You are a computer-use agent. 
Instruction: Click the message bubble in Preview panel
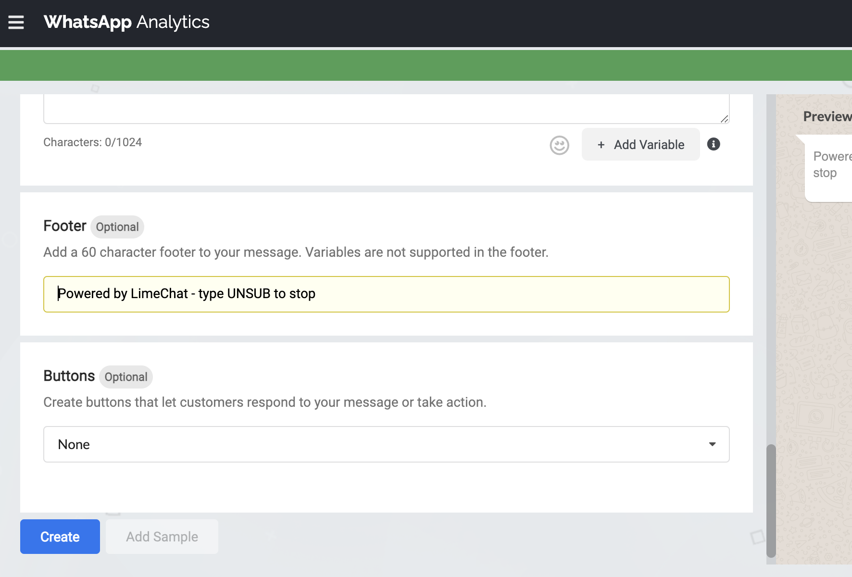[x=828, y=168]
